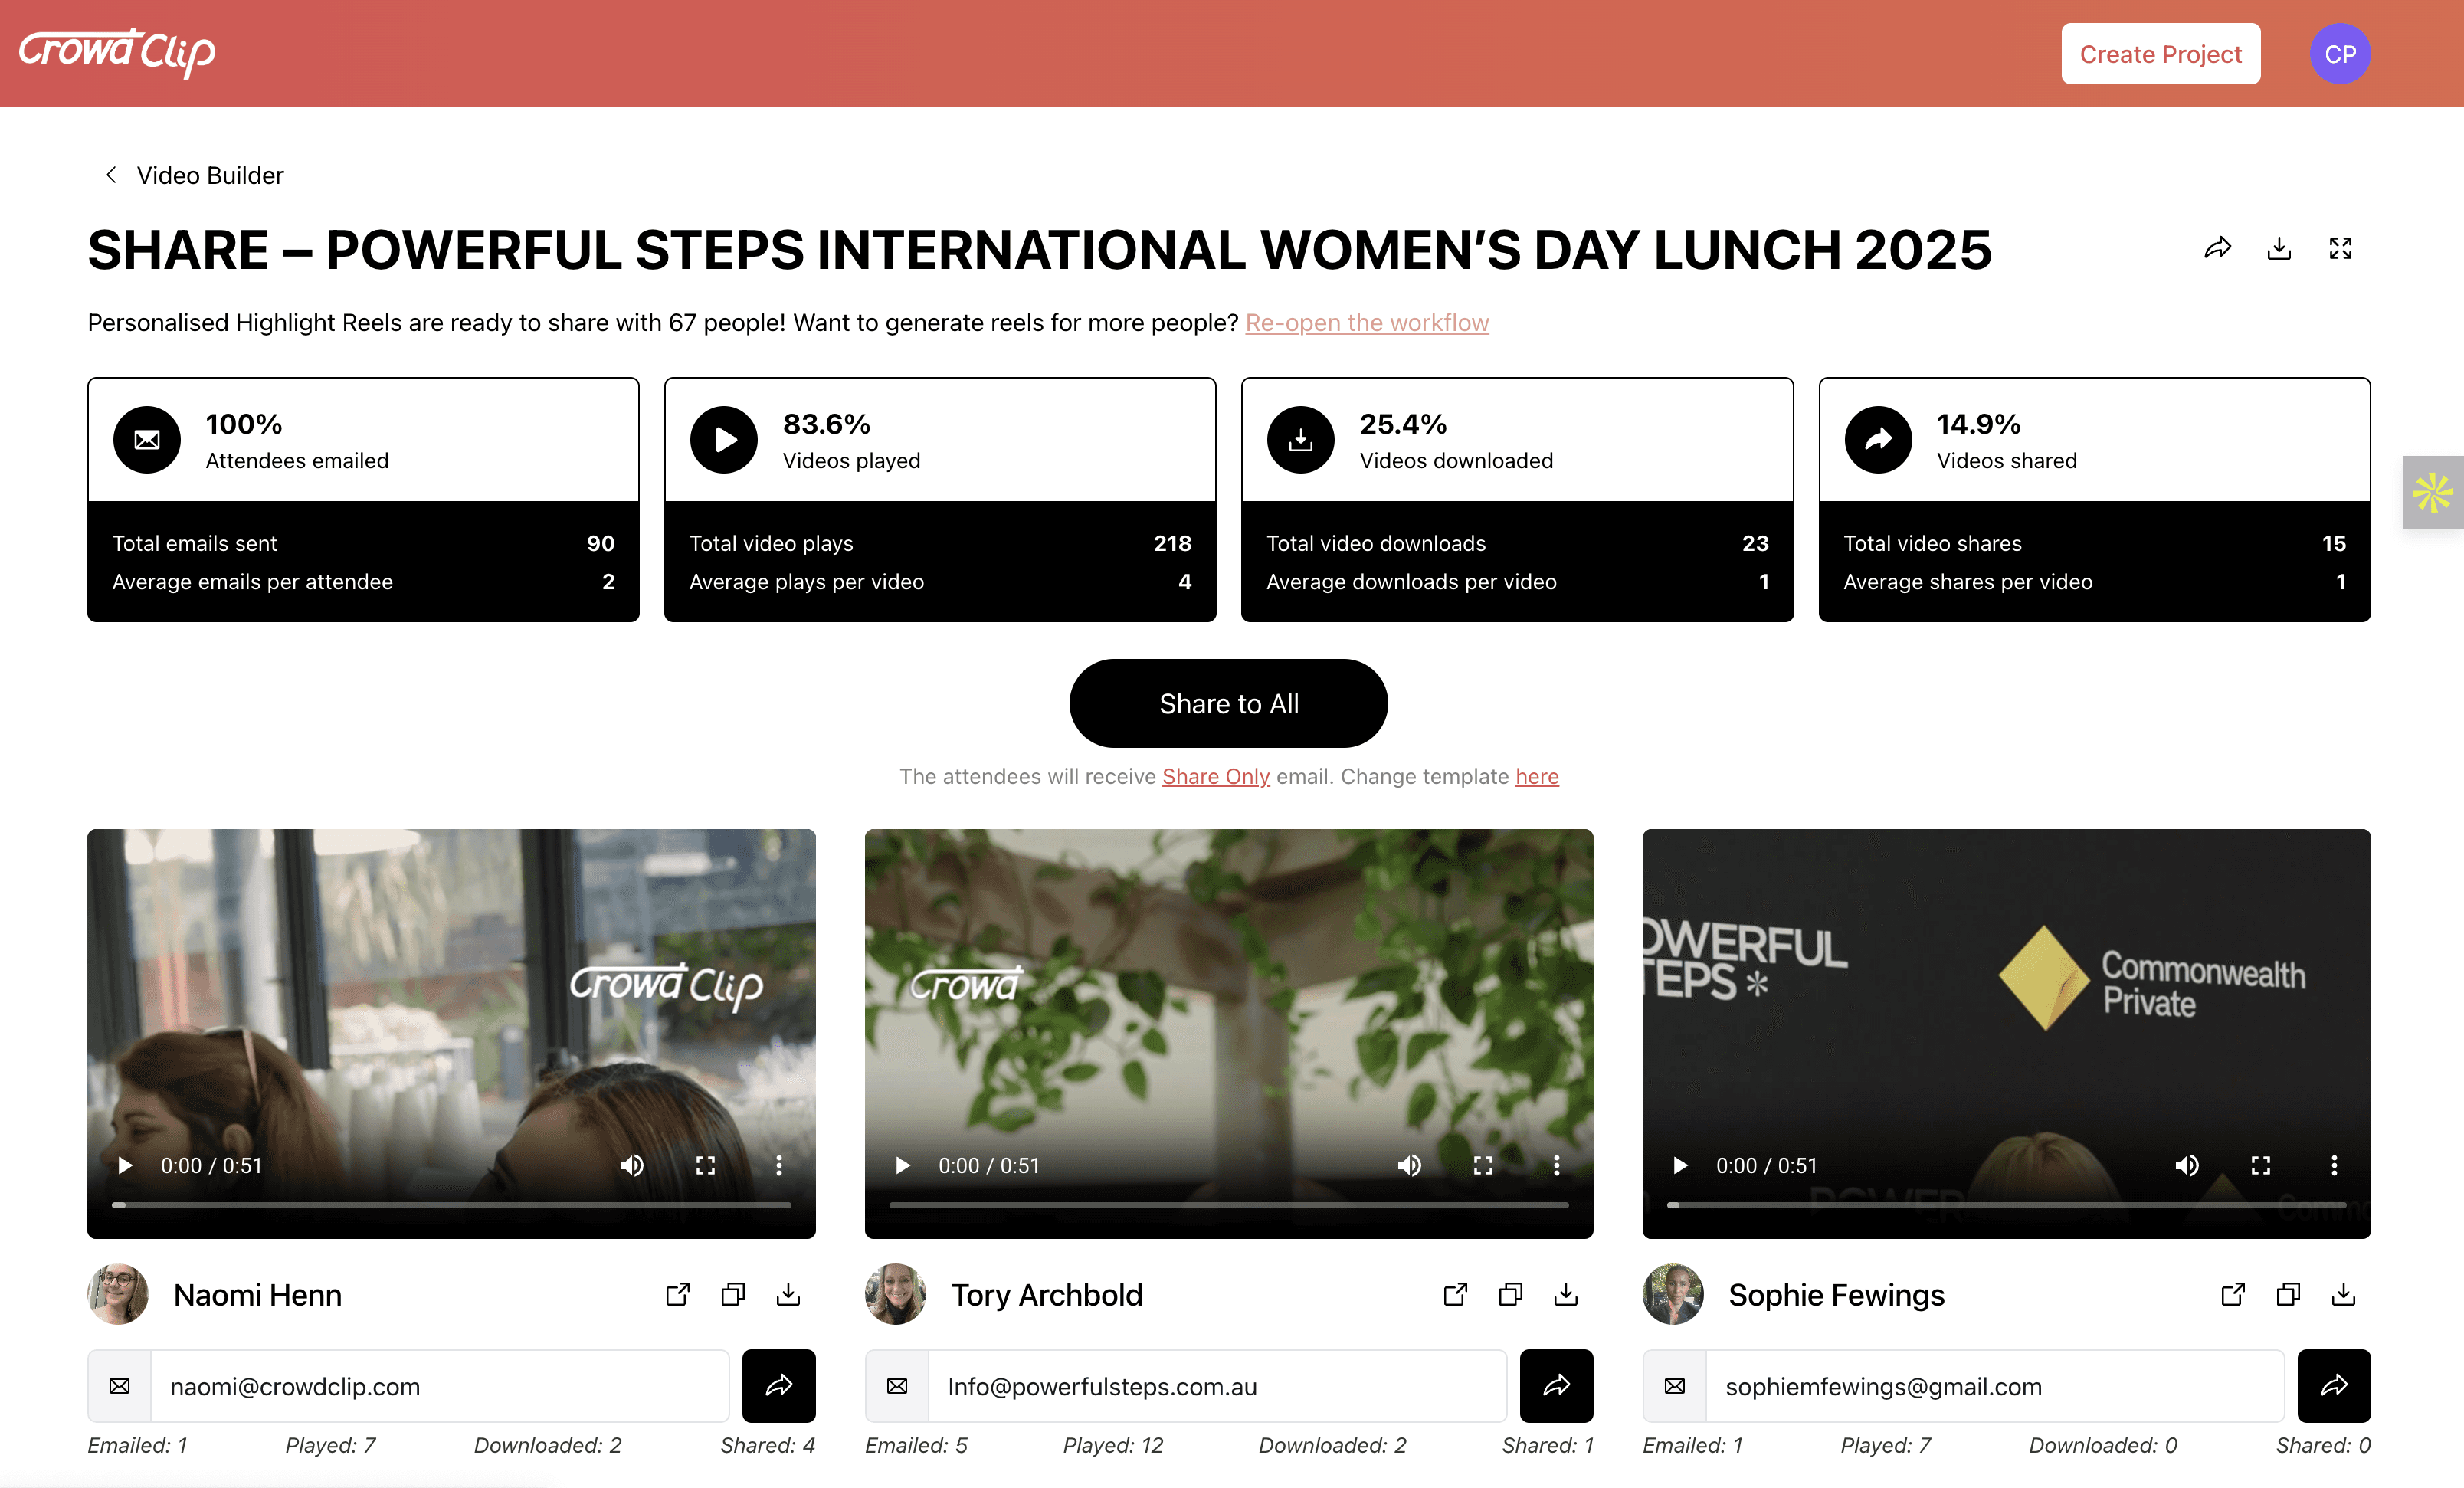
Task: Open more options on Naomi Henn's video
Action: point(779,1165)
